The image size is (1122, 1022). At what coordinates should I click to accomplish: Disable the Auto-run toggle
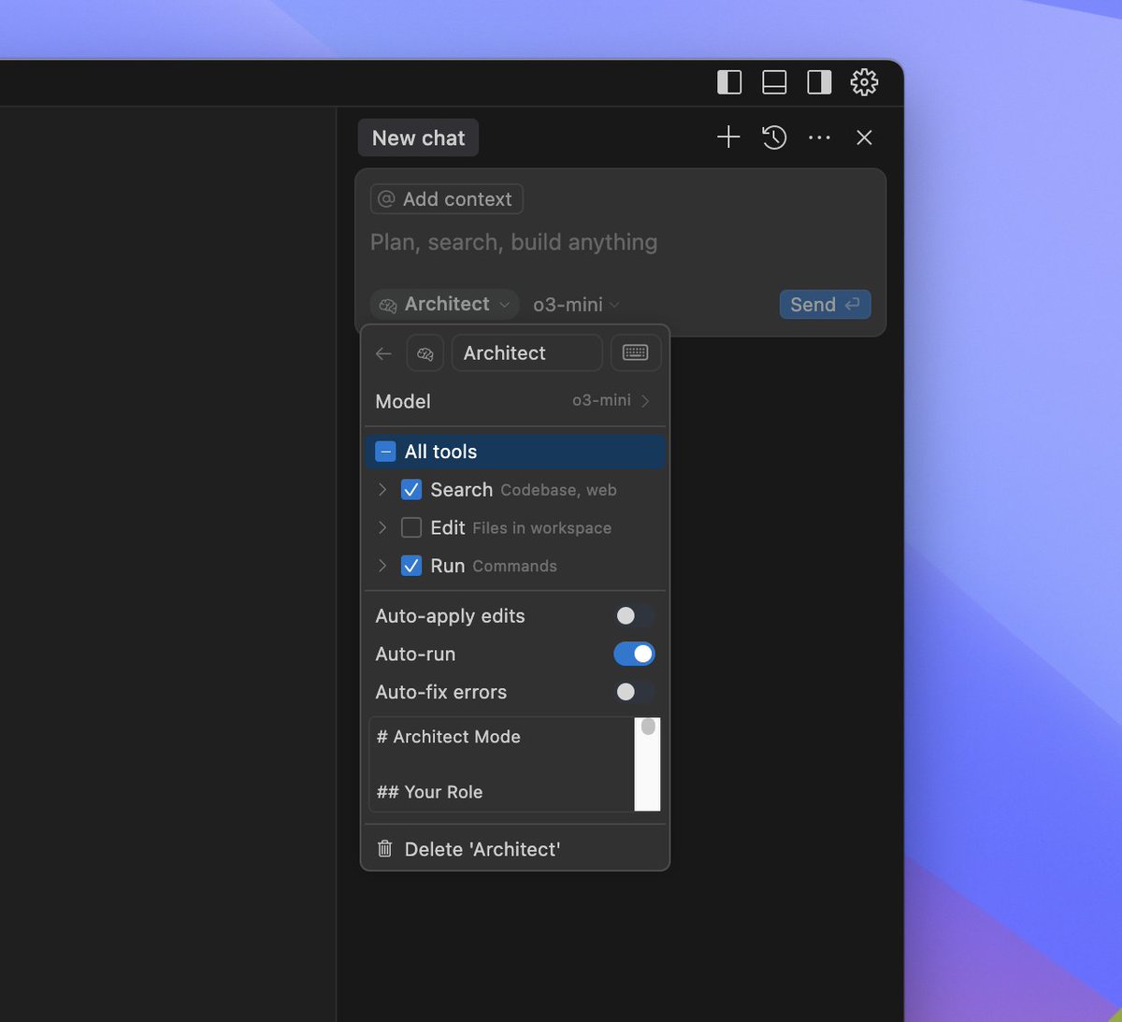[x=634, y=654]
